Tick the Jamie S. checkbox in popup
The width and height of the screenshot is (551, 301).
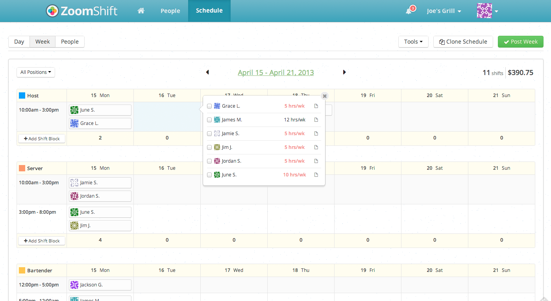[209, 134]
